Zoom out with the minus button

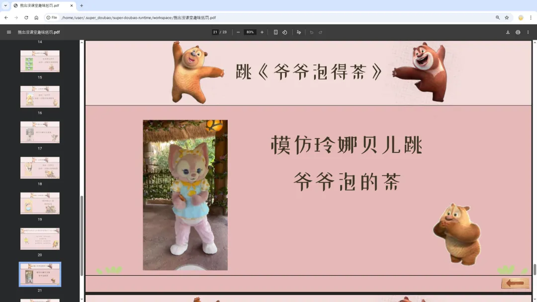click(x=238, y=32)
